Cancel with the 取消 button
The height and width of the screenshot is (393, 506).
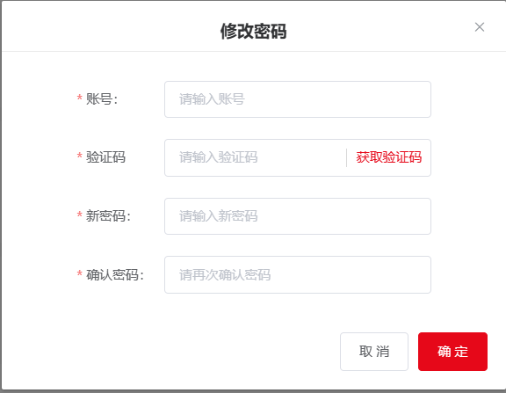(374, 352)
